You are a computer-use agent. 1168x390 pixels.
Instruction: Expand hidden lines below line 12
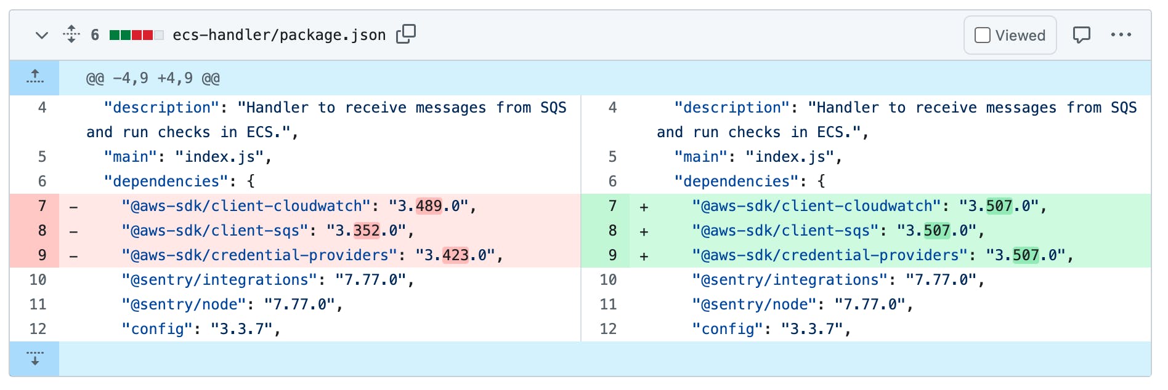click(x=34, y=359)
